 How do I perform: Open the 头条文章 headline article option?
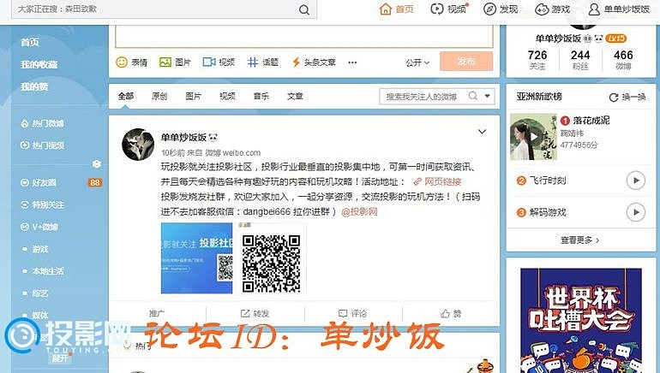pos(297,62)
